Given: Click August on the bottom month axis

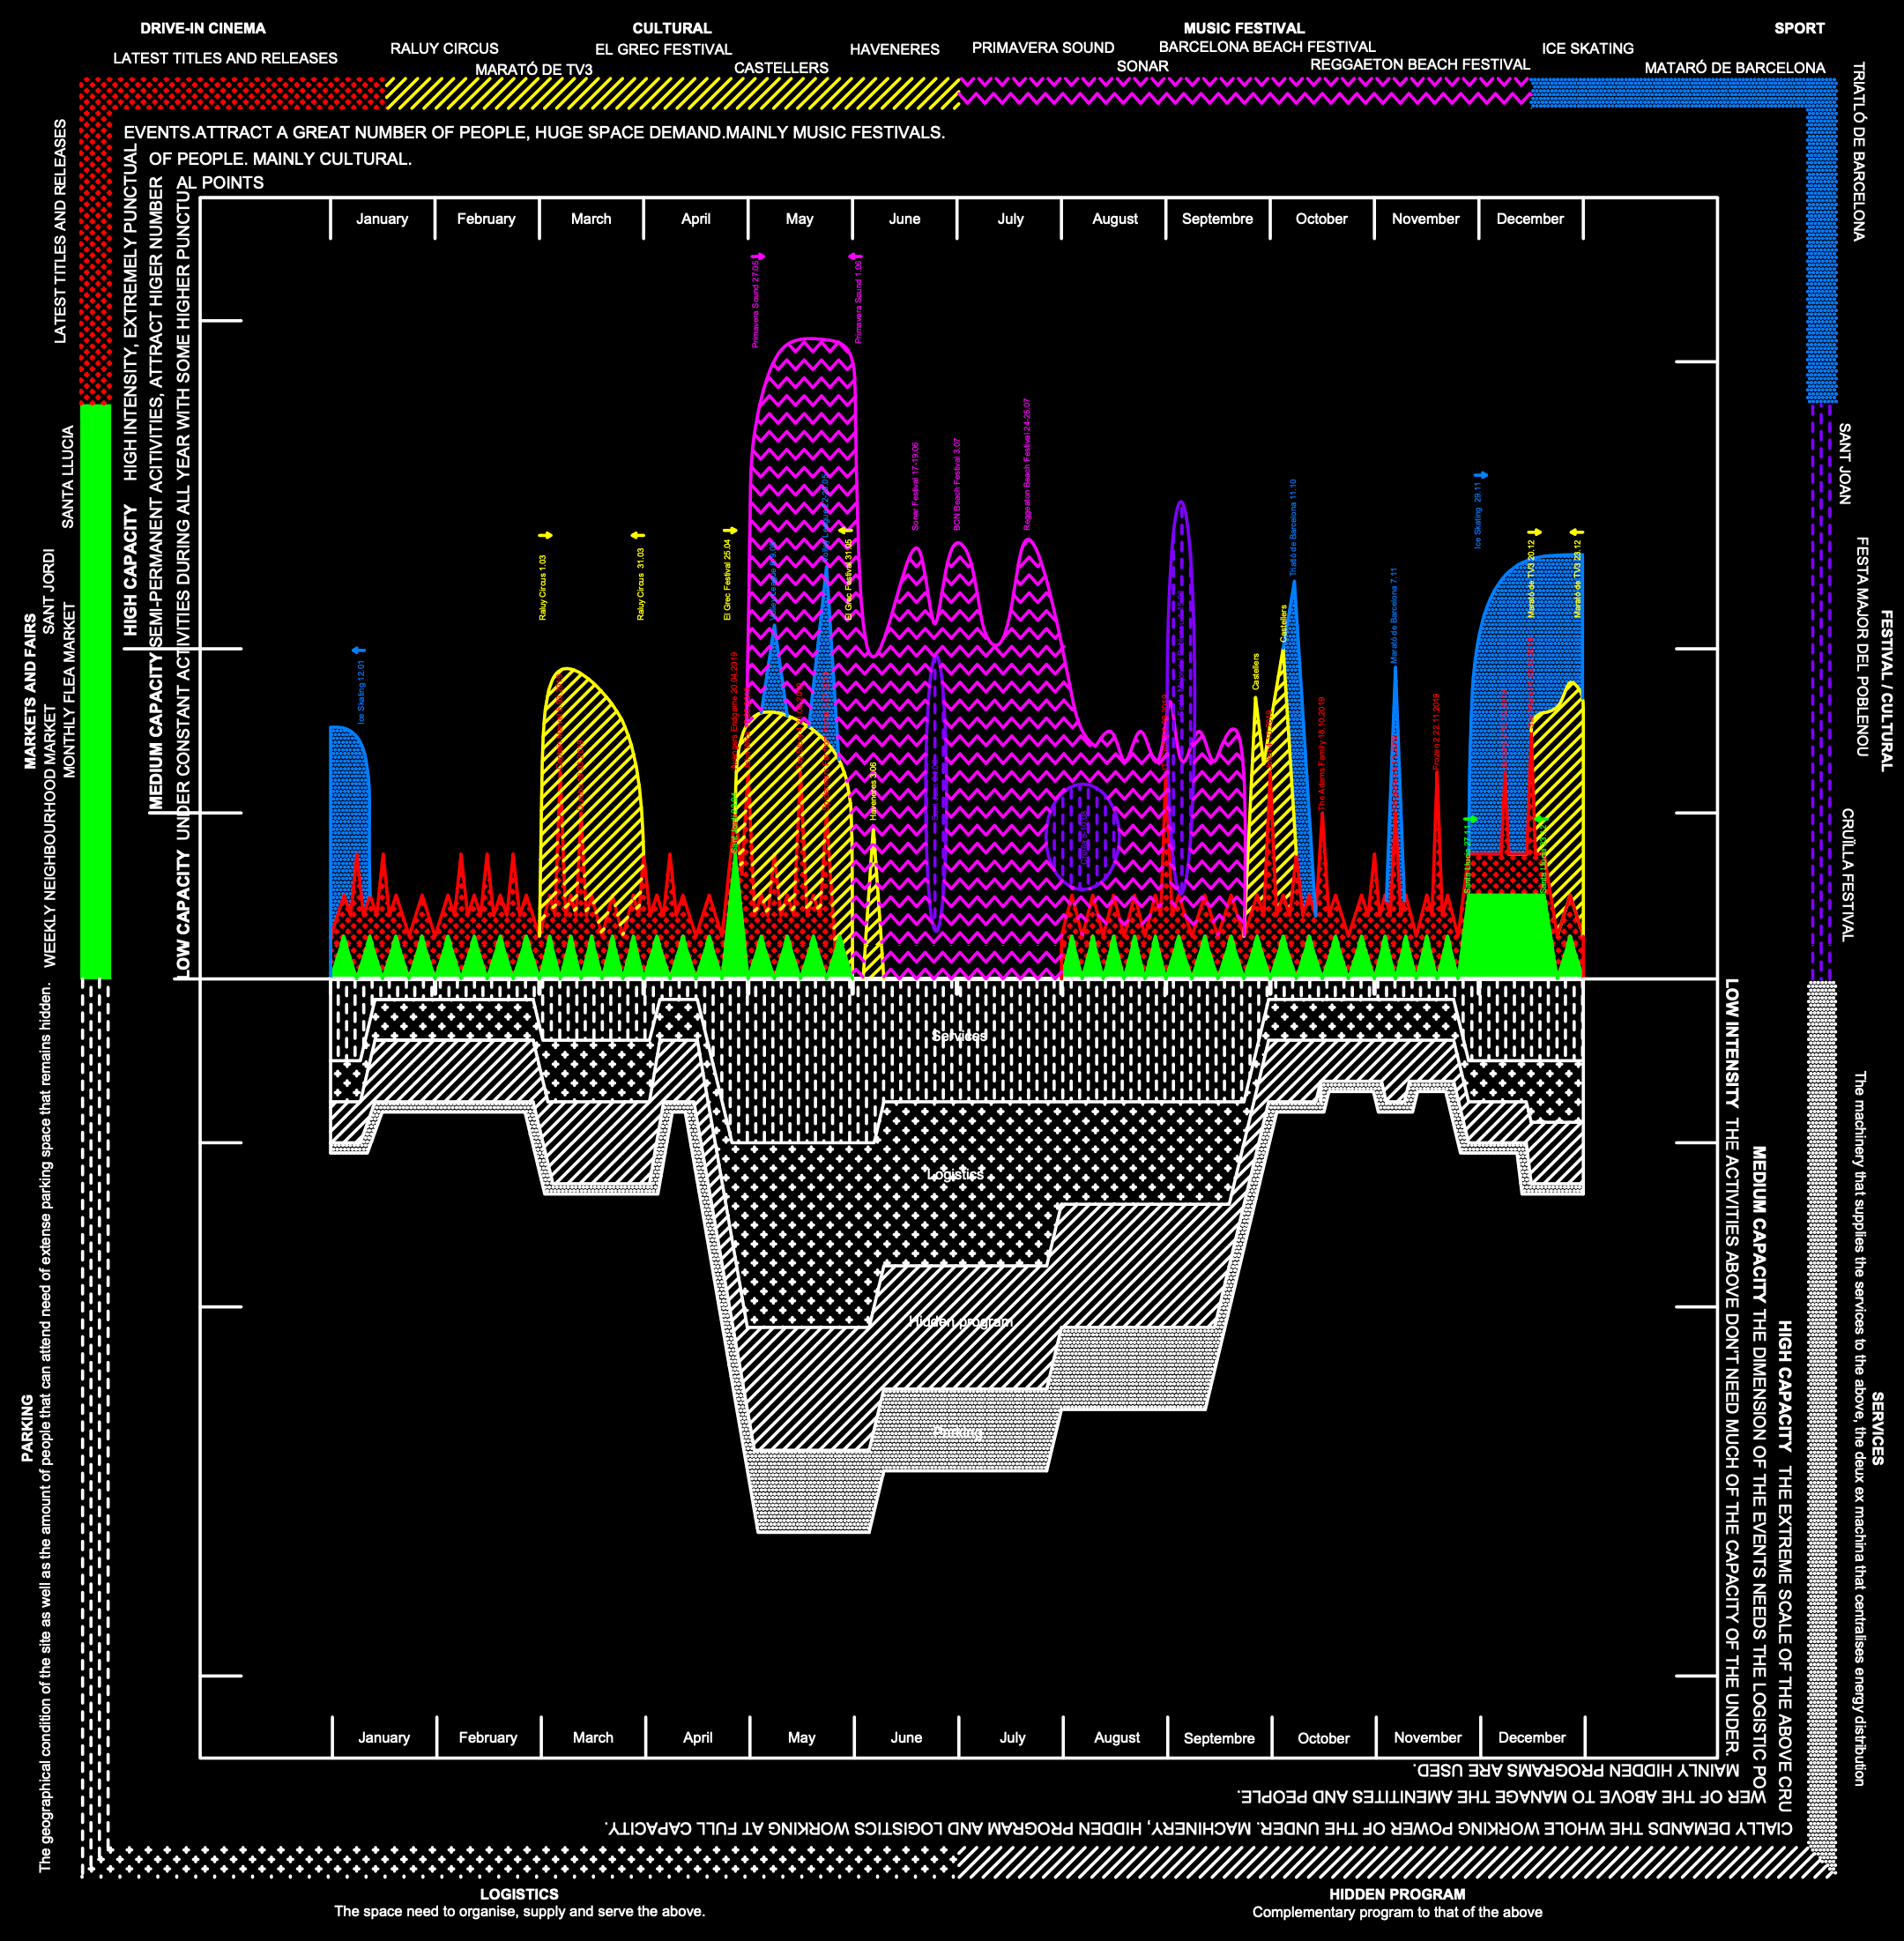Looking at the screenshot, I should click(x=1117, y=1737).
